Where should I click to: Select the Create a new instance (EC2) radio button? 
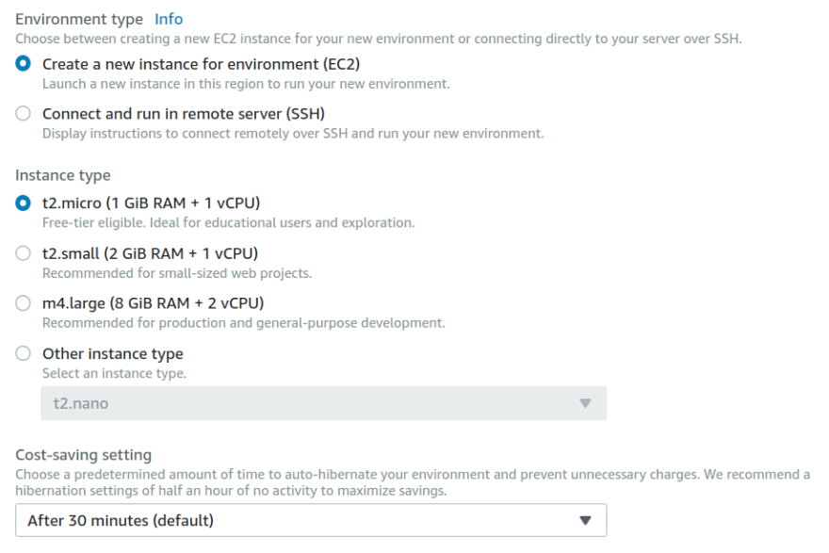23,64
